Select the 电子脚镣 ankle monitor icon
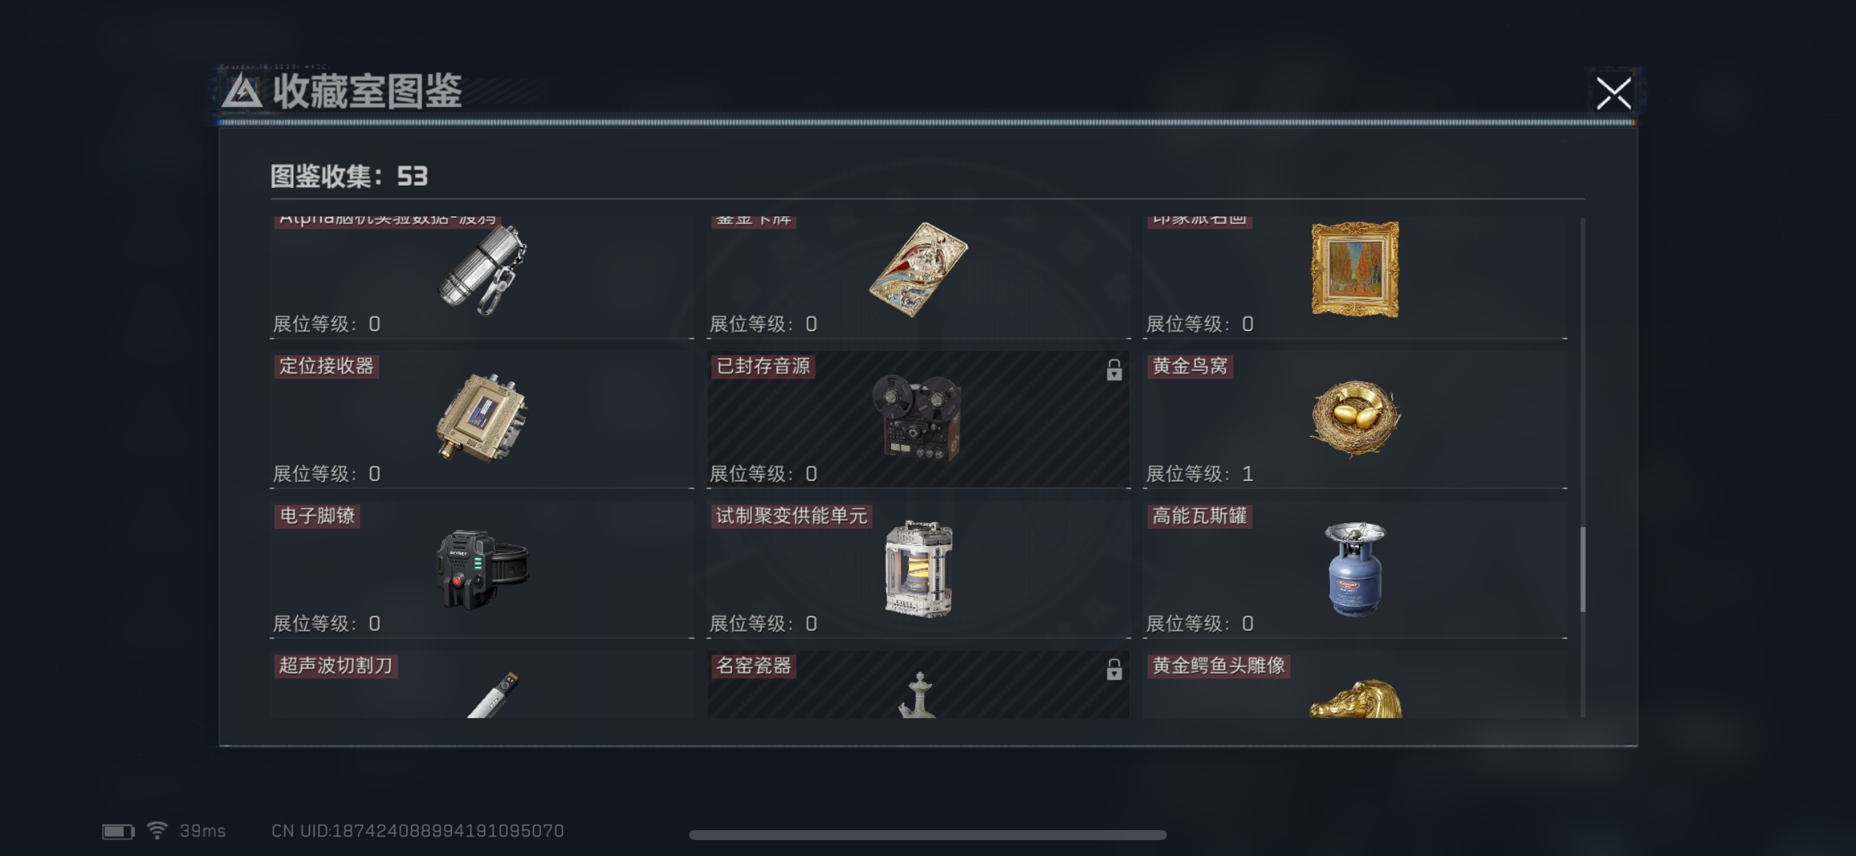 [x=481, y=569]
